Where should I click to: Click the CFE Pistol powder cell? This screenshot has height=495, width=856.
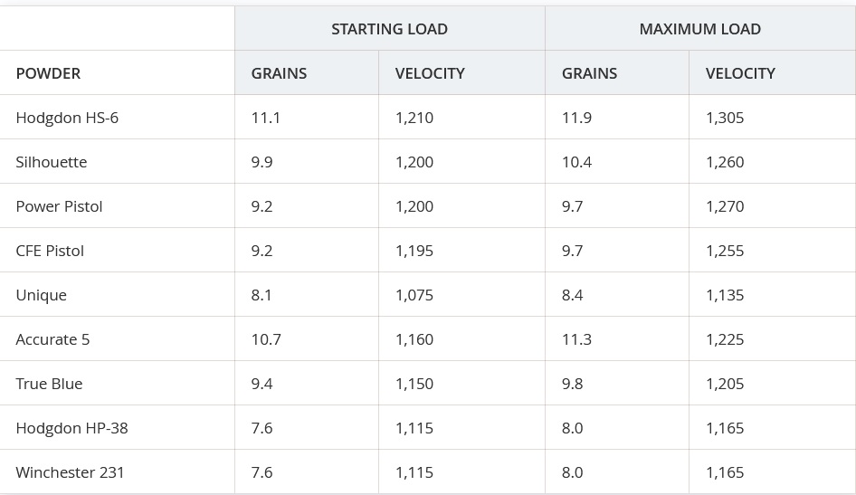click(50, 251)
